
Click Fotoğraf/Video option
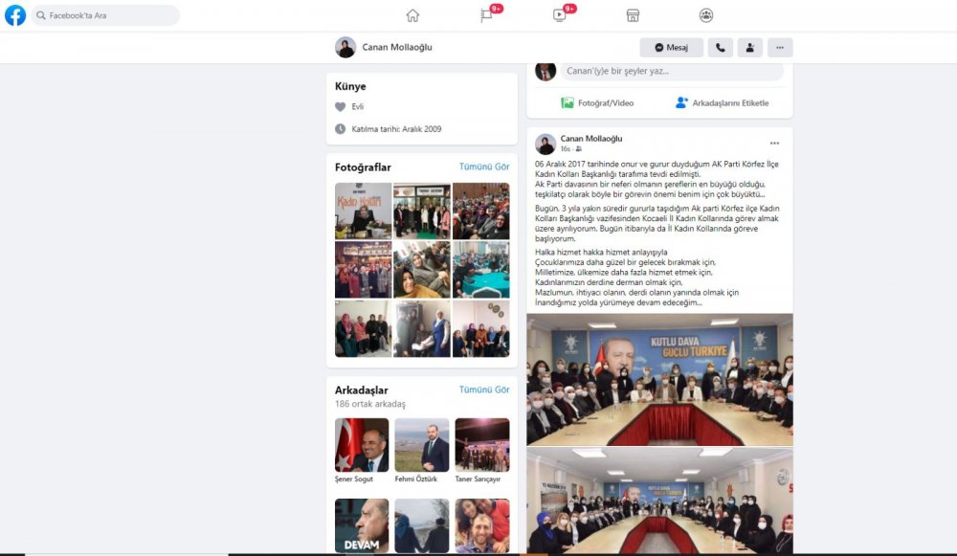click(597, 103)
